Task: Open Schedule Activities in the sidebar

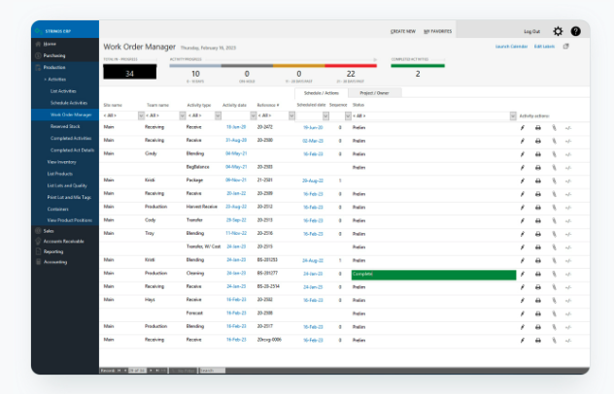Action: (69, 103)
